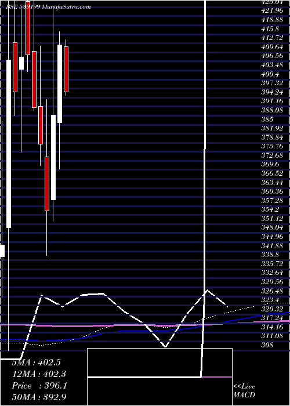290x406 pixels.
Task: Click the 332.64 price axis label
Action: tap(271, 273)
